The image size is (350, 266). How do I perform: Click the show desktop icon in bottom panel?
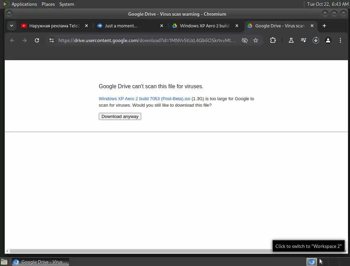pos(4,262)
